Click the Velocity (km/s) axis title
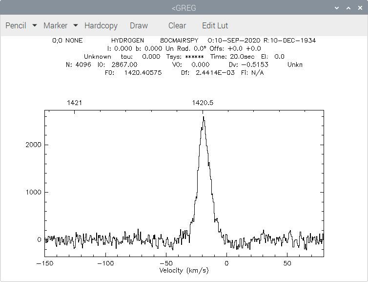 (184, 270)
